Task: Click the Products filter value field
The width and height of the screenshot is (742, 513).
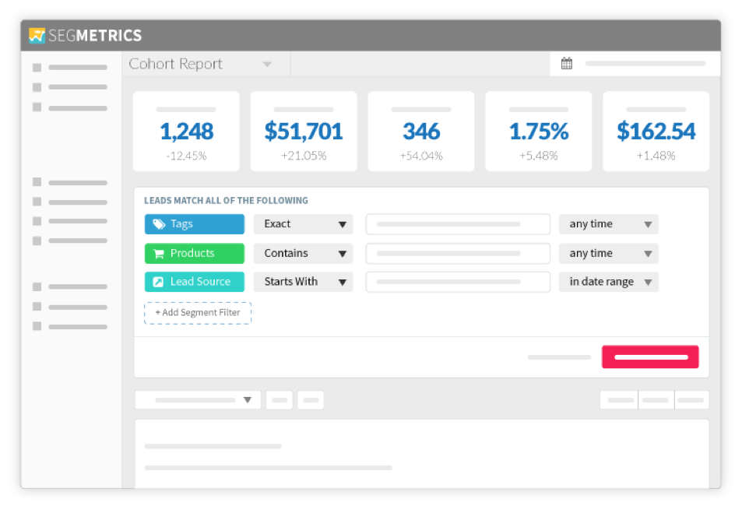Action: 458,254
